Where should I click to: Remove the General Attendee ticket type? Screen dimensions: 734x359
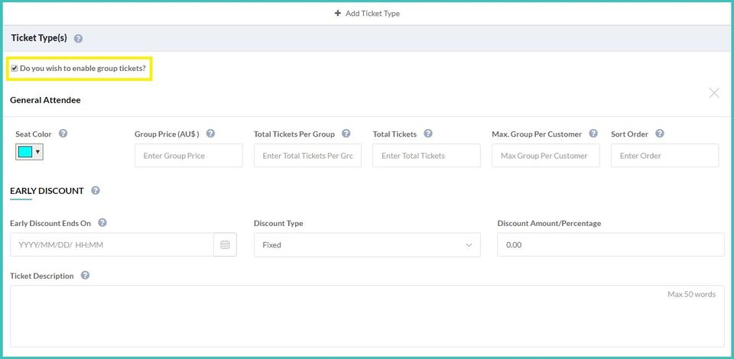click(x=714, y=93)
